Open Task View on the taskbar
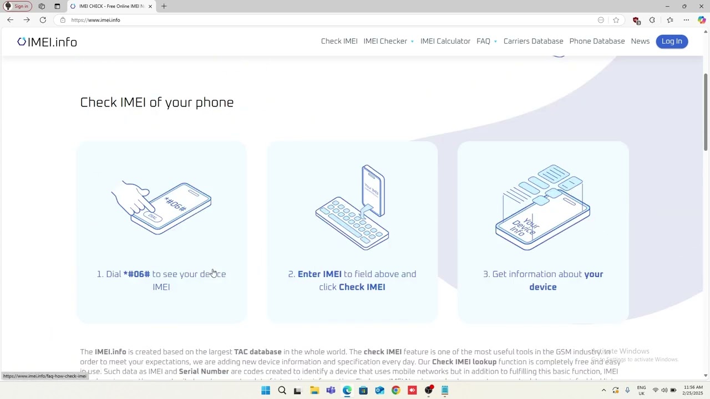This screenshot has width=710, height=399. 297,391
